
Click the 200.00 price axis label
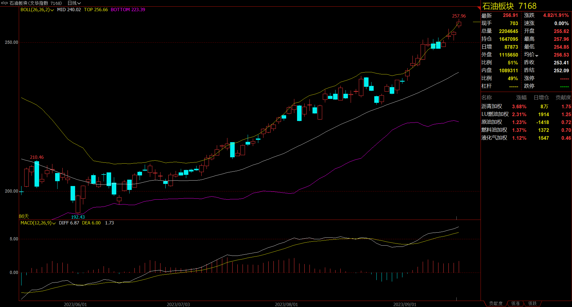click(12, 191)
